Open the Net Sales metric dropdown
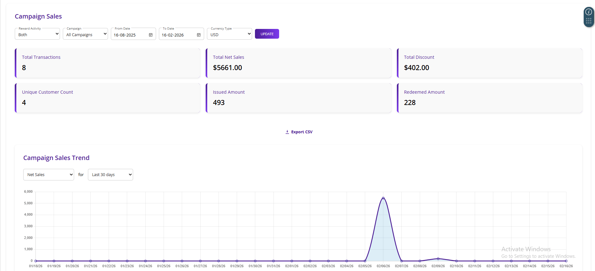The width and height of the screenshot is (595, 271). (x=49, y=175)
